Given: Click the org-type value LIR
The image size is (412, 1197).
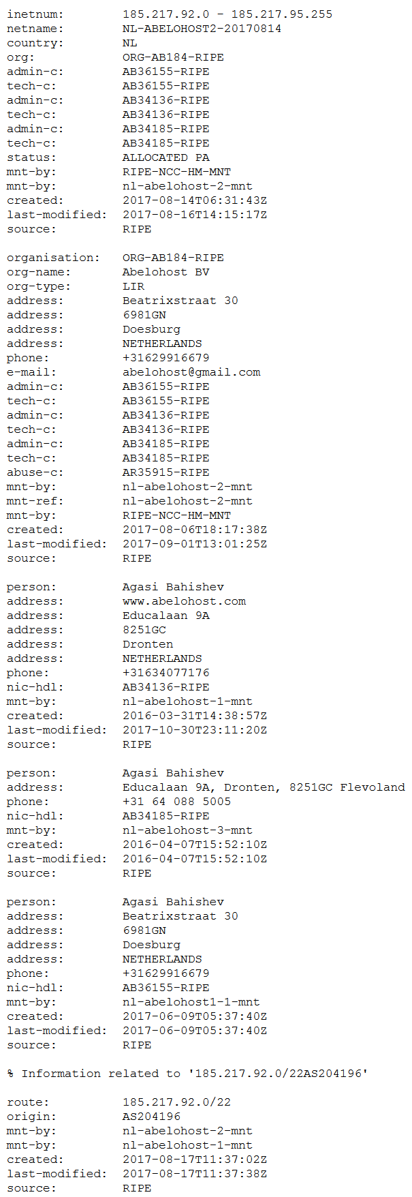Looking at the screenshot, I should pyautogui.click(x=133, y=286).
